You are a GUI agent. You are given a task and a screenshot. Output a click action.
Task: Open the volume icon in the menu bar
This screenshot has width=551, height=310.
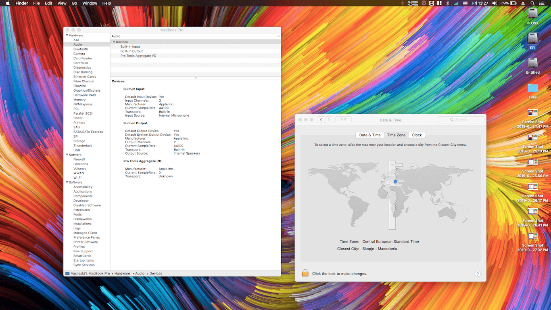[494, 3]
